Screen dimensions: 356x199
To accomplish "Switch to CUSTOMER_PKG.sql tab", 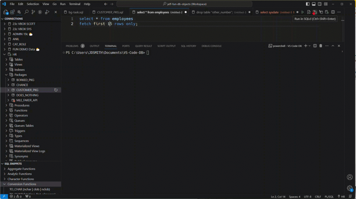I will click(110, 12).
